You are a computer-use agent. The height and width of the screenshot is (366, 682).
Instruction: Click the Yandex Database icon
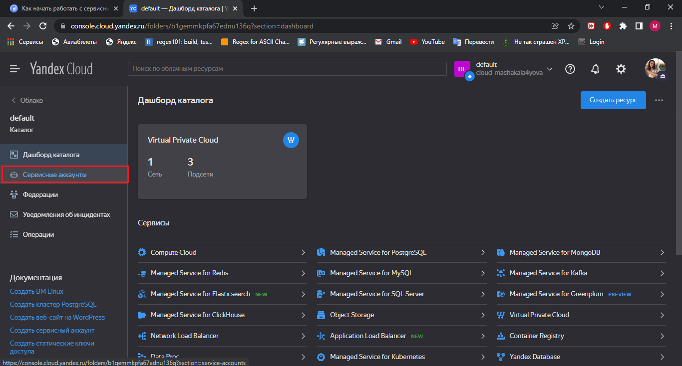pos(501,357)
